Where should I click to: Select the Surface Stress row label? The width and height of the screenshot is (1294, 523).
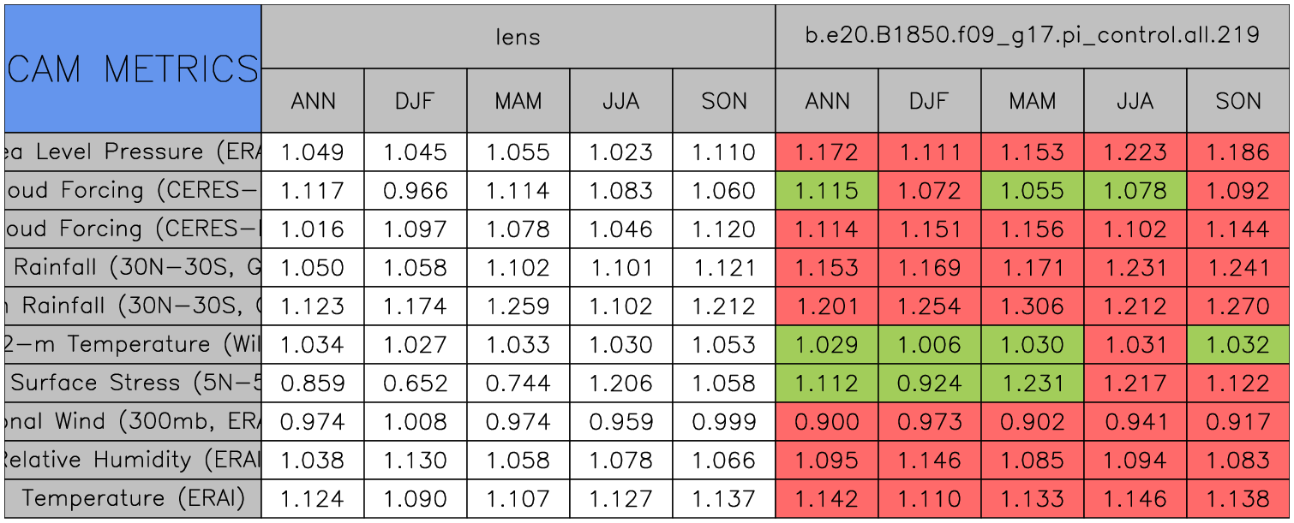(133, 383)
